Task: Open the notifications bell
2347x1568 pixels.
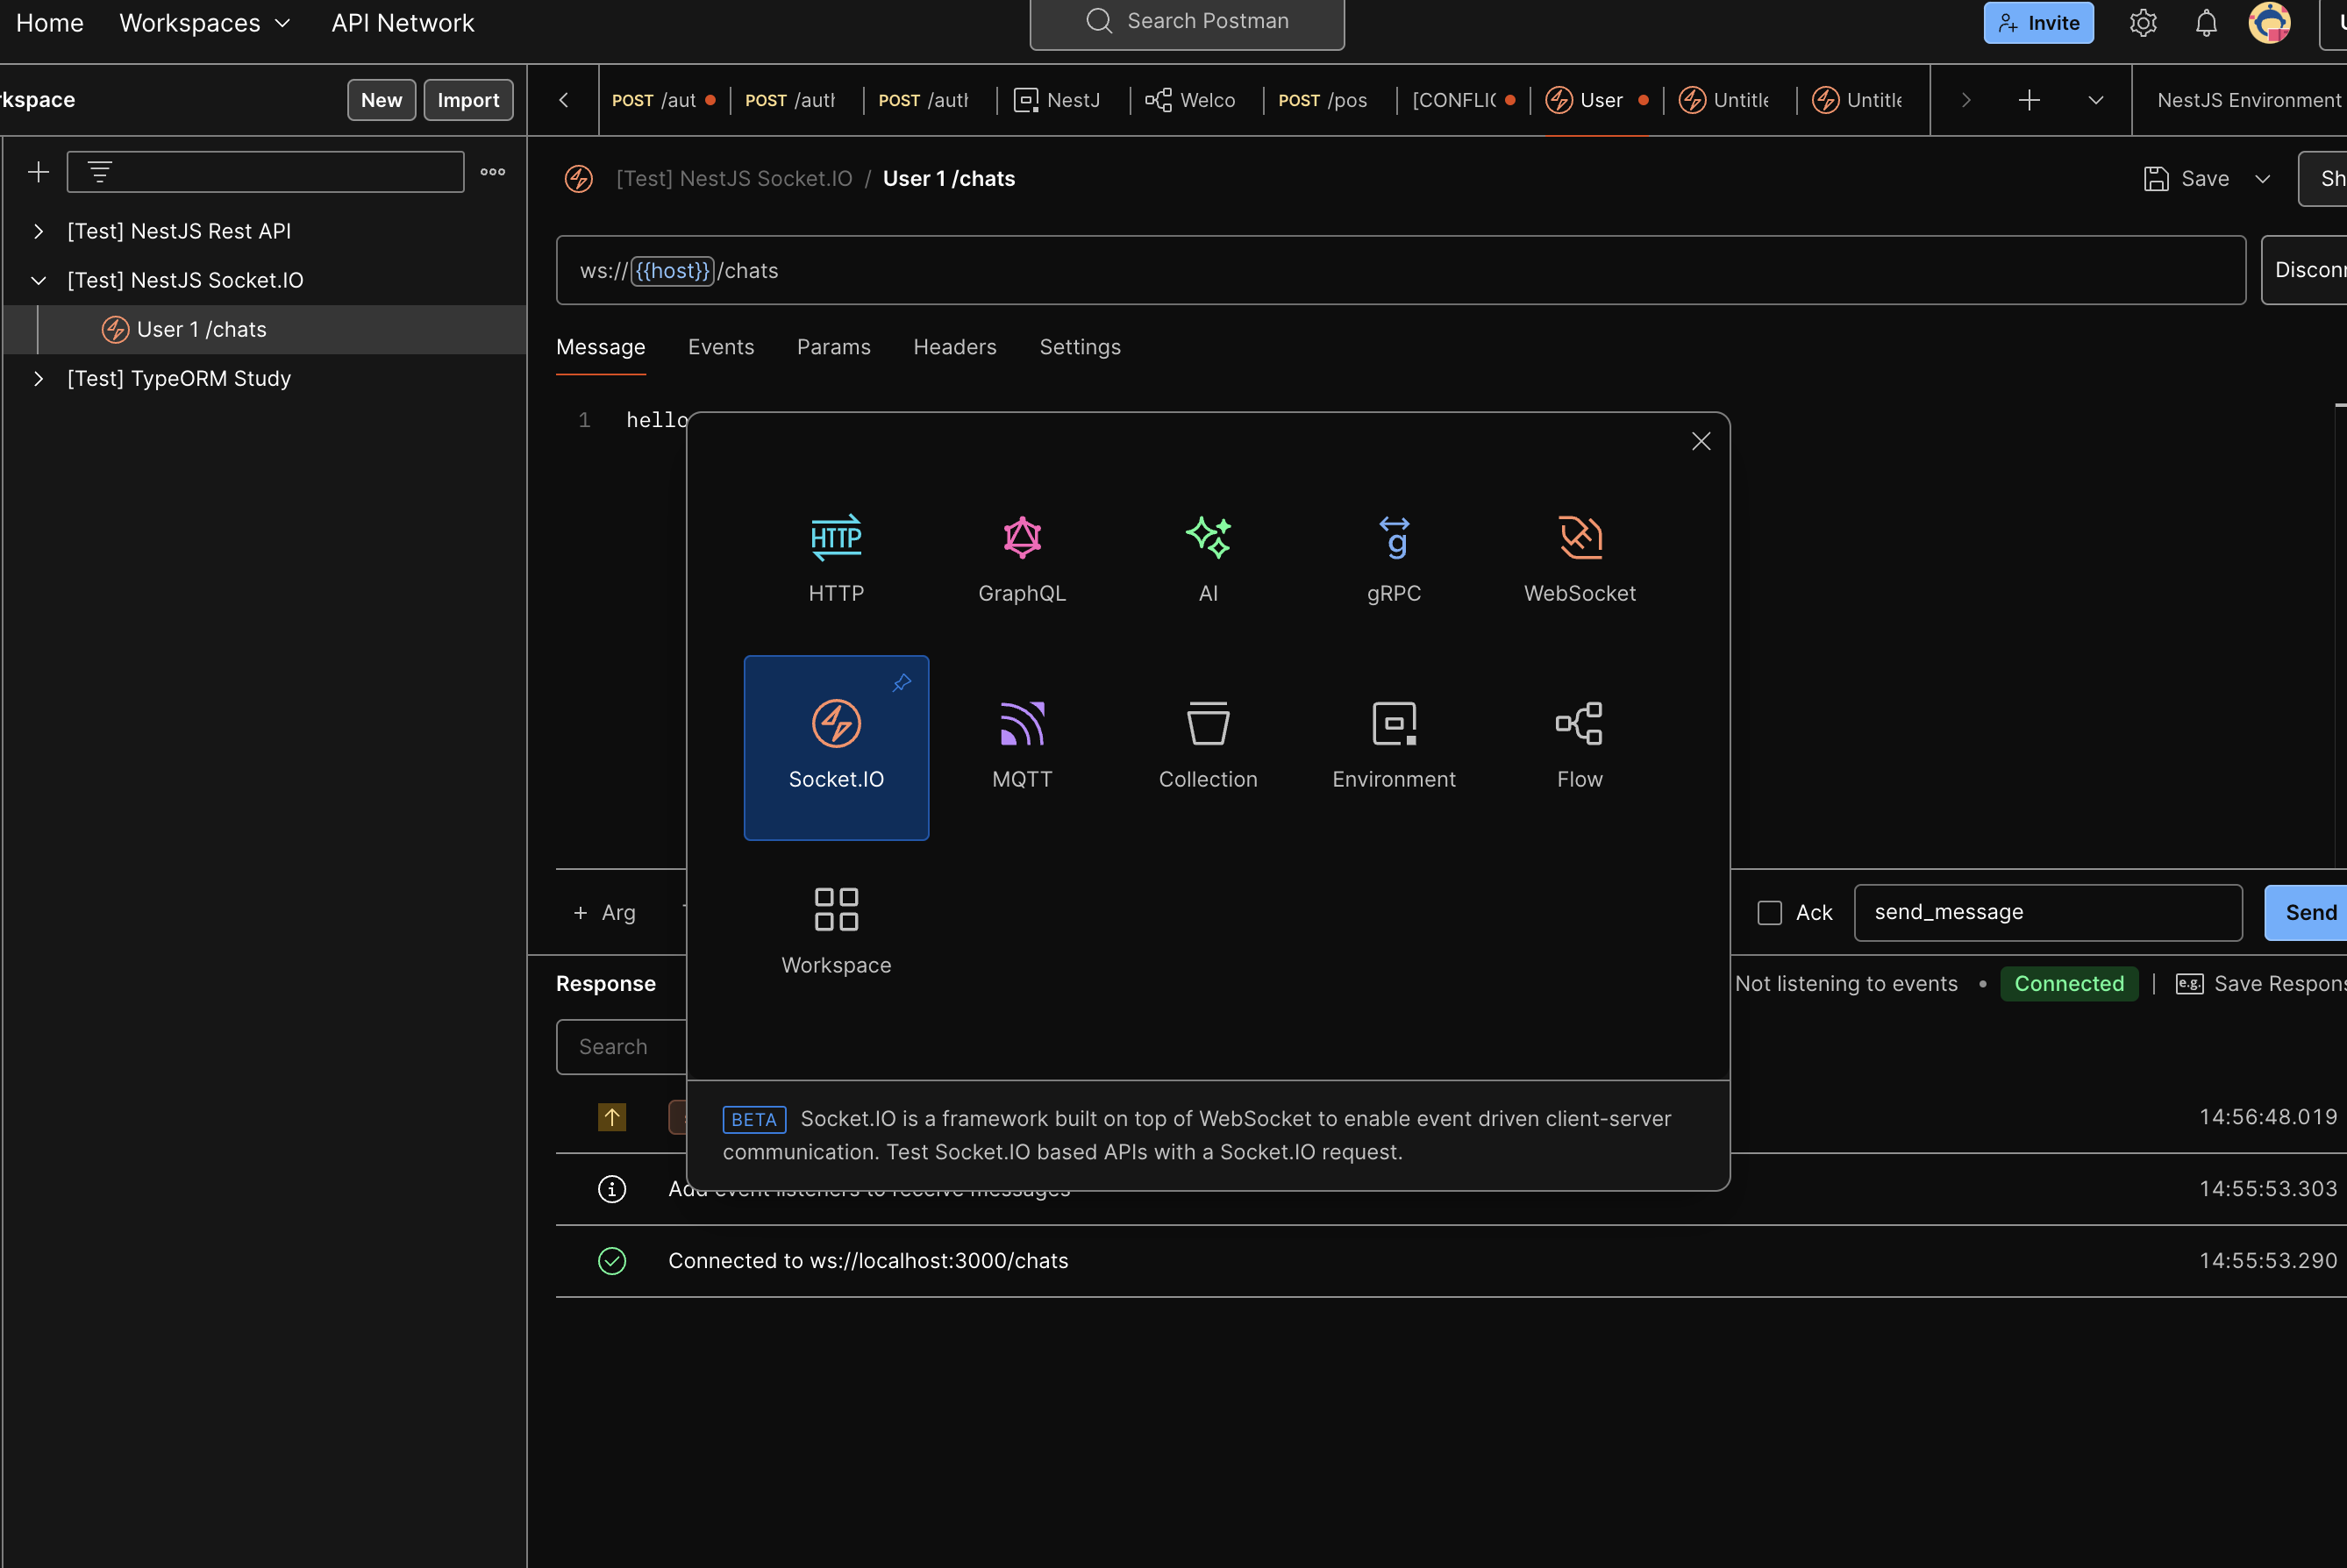Action: click(x=2205, y=23)
